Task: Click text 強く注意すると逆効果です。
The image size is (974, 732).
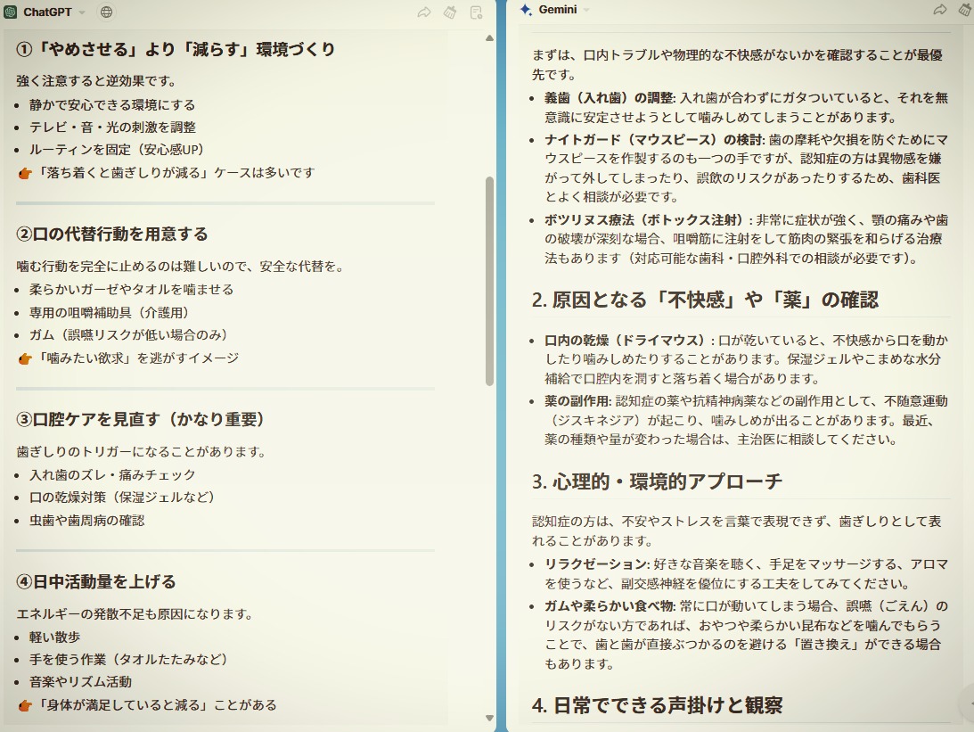Action: (96, 81)
